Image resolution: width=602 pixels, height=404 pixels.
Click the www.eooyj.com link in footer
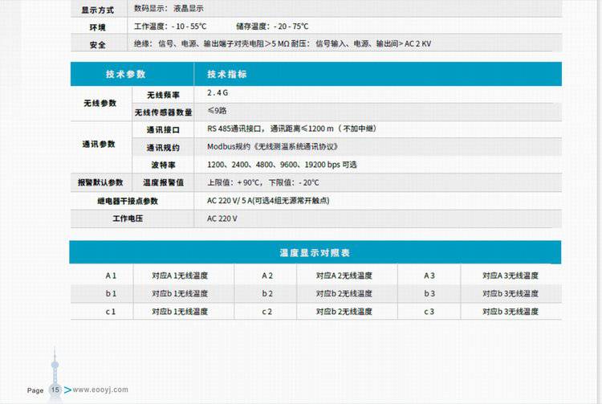(x=100, y=390)
